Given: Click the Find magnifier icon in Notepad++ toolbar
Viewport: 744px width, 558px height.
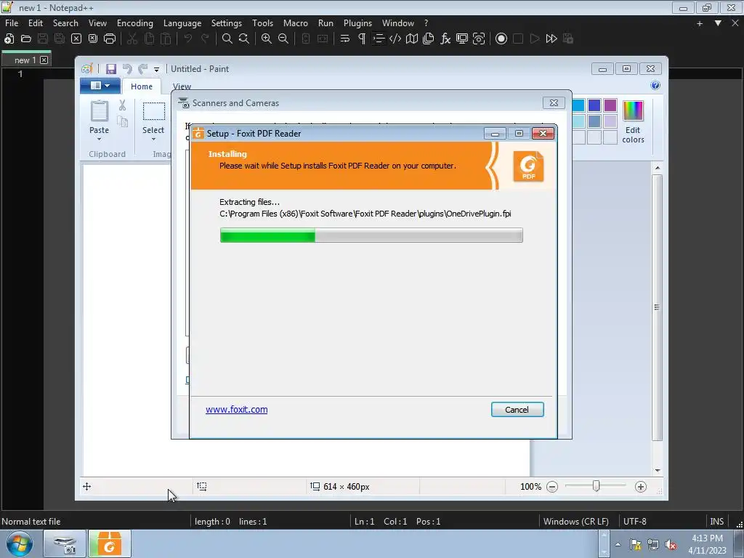Looking at the screenshot, I should [x=227, y=39].
